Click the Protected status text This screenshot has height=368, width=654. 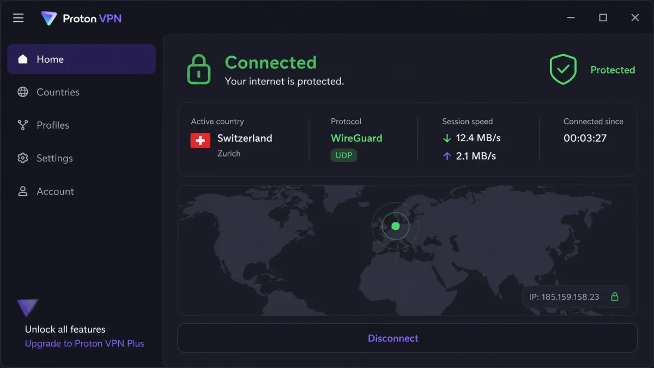tap(613, 70)
